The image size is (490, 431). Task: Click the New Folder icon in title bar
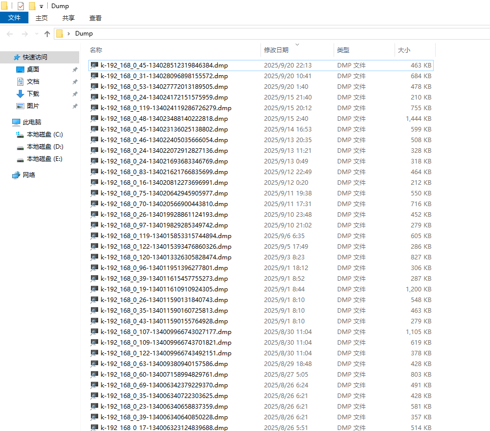(32, 6)
